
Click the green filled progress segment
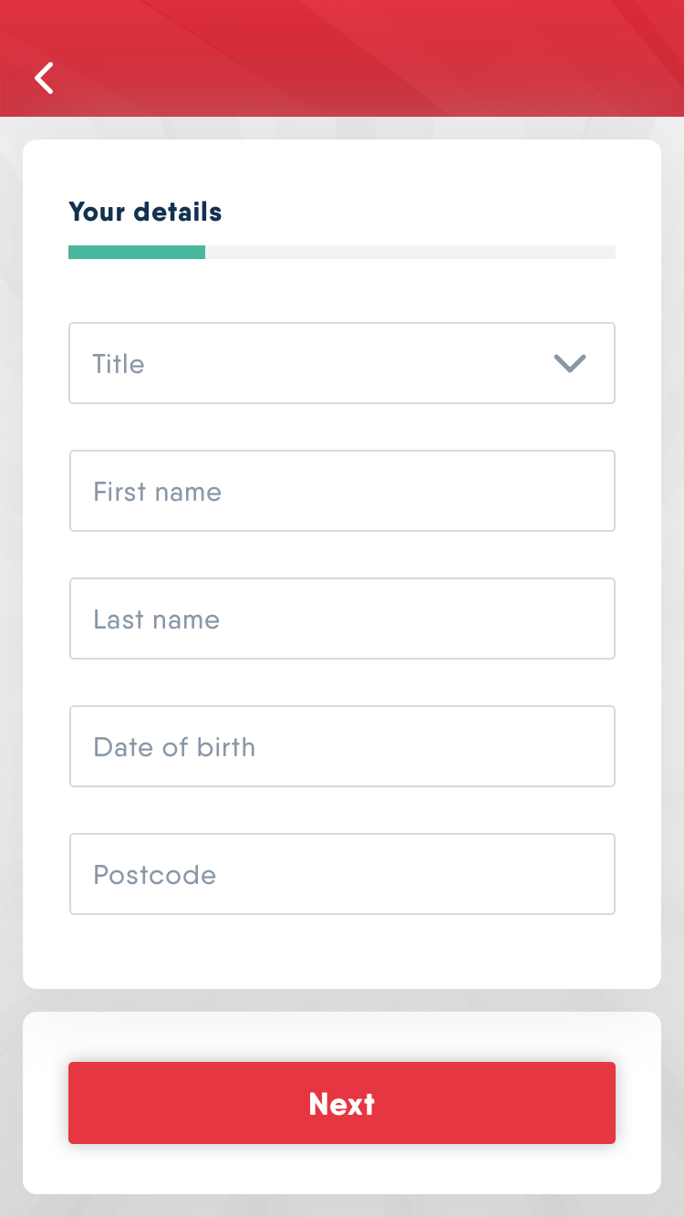137,253
